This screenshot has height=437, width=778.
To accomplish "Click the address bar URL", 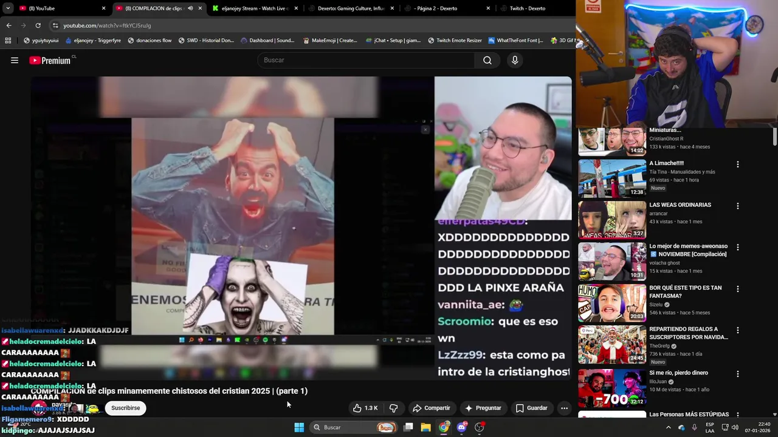I will [x=107, y=25].
